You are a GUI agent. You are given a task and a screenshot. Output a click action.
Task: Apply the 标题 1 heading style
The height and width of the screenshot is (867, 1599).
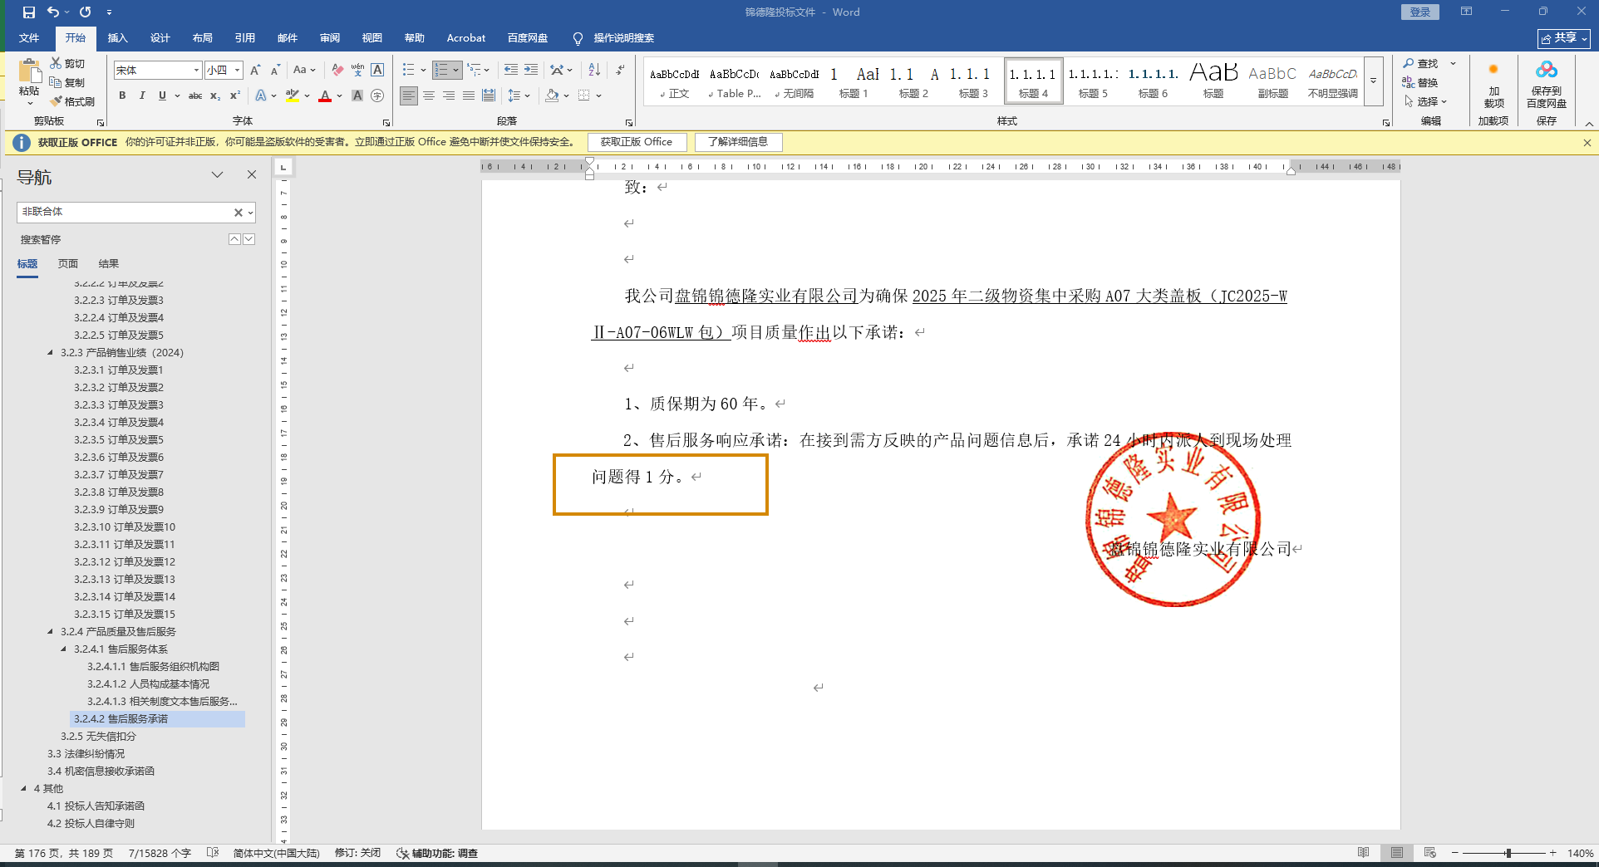(854, 81)
